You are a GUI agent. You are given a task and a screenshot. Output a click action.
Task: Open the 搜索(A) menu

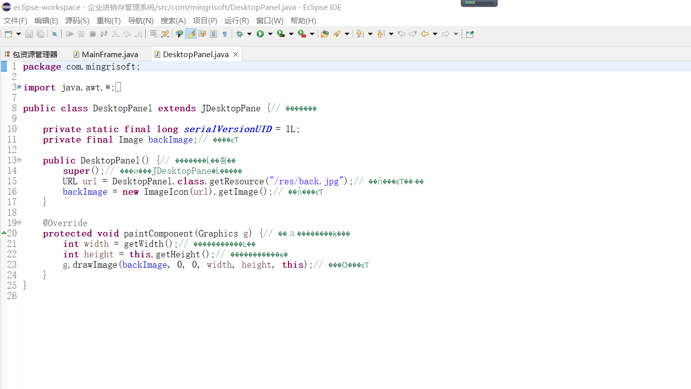pos(173,21)
